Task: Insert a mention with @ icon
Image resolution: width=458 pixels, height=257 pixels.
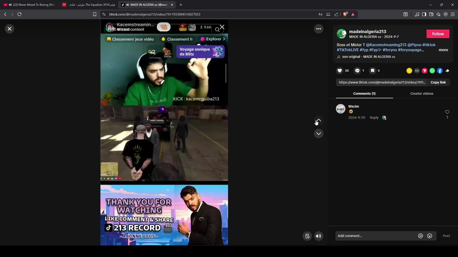Action: [420, 236]
